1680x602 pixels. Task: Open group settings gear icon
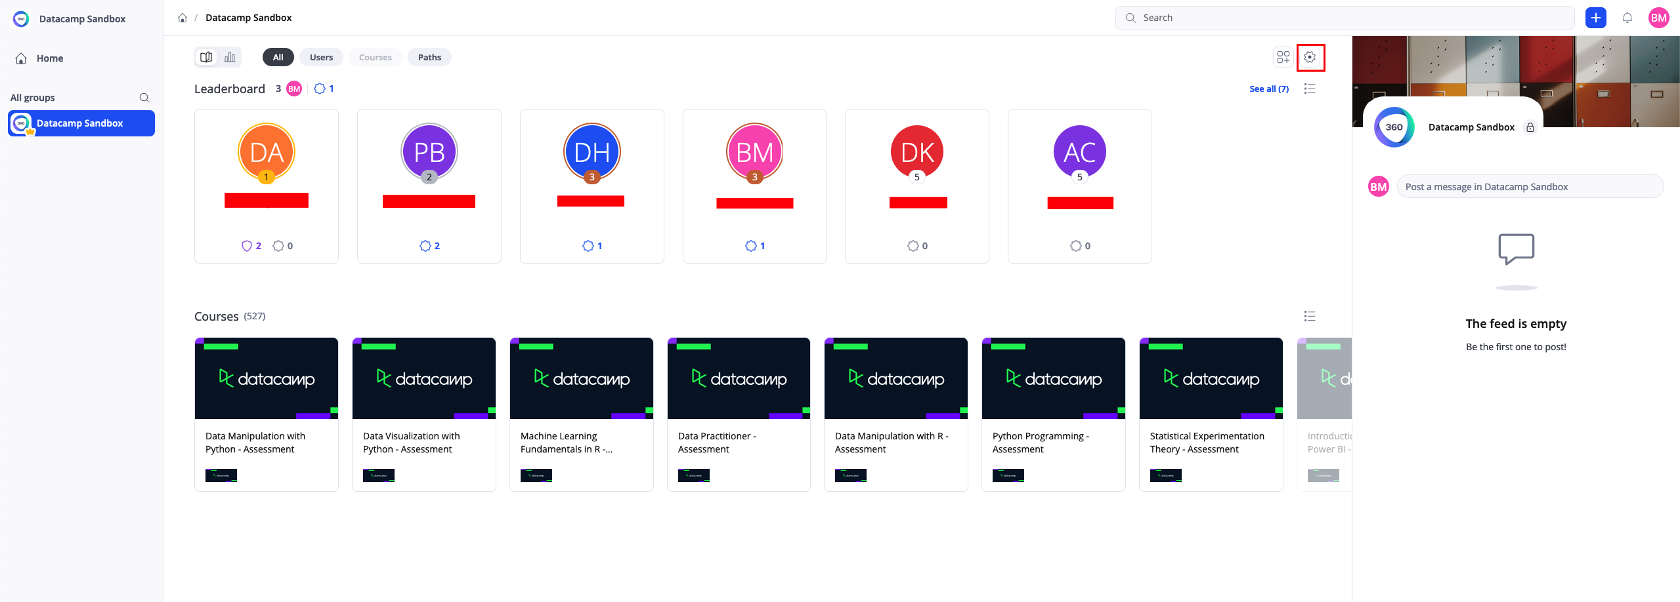click(1310, 57)
